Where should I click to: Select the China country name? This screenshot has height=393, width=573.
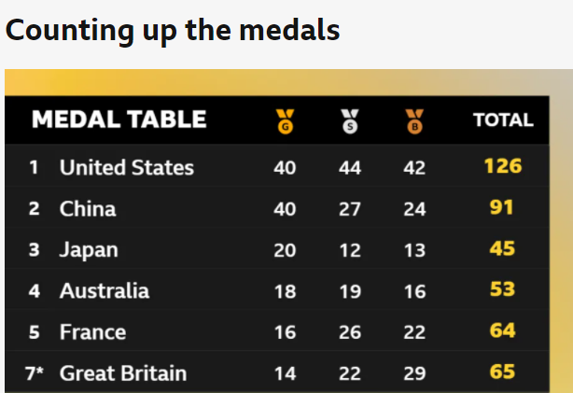point(88,209)
